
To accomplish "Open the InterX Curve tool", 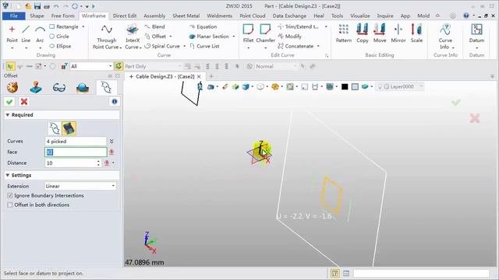I will [x=133, y=37].
